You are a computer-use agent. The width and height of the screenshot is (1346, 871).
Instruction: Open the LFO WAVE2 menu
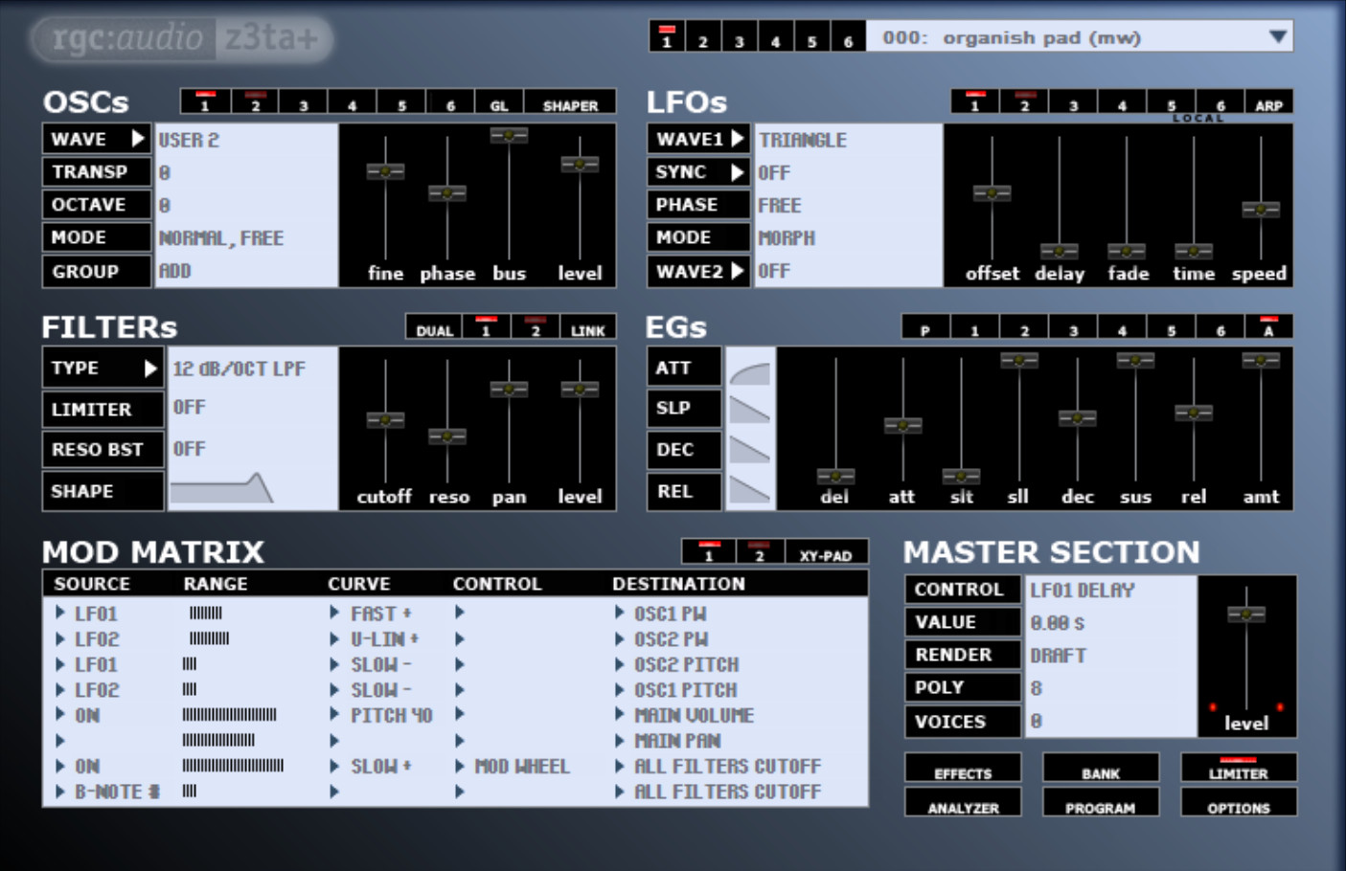[x=698, y=271]
